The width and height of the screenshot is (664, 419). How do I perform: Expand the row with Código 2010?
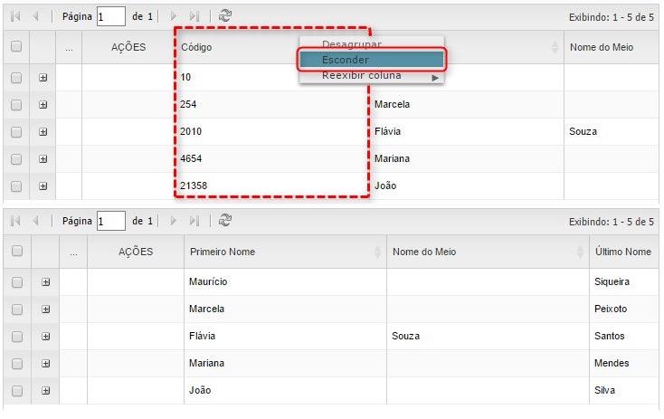click(x=43, y=132)
